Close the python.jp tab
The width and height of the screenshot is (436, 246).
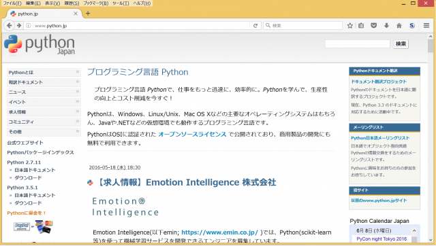76,14
